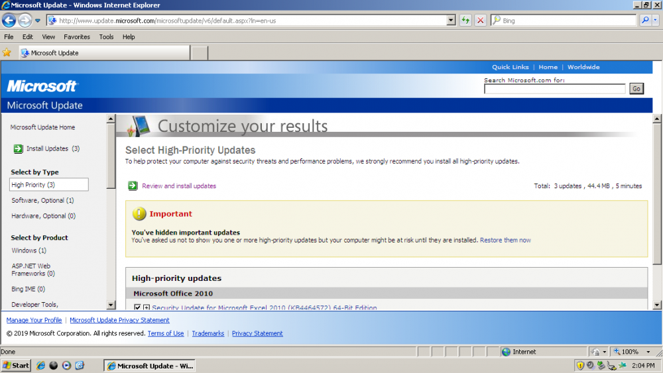The image size is (663, 373).
Task: Click the Bing search magnifier button
Action: pos(645,21)
